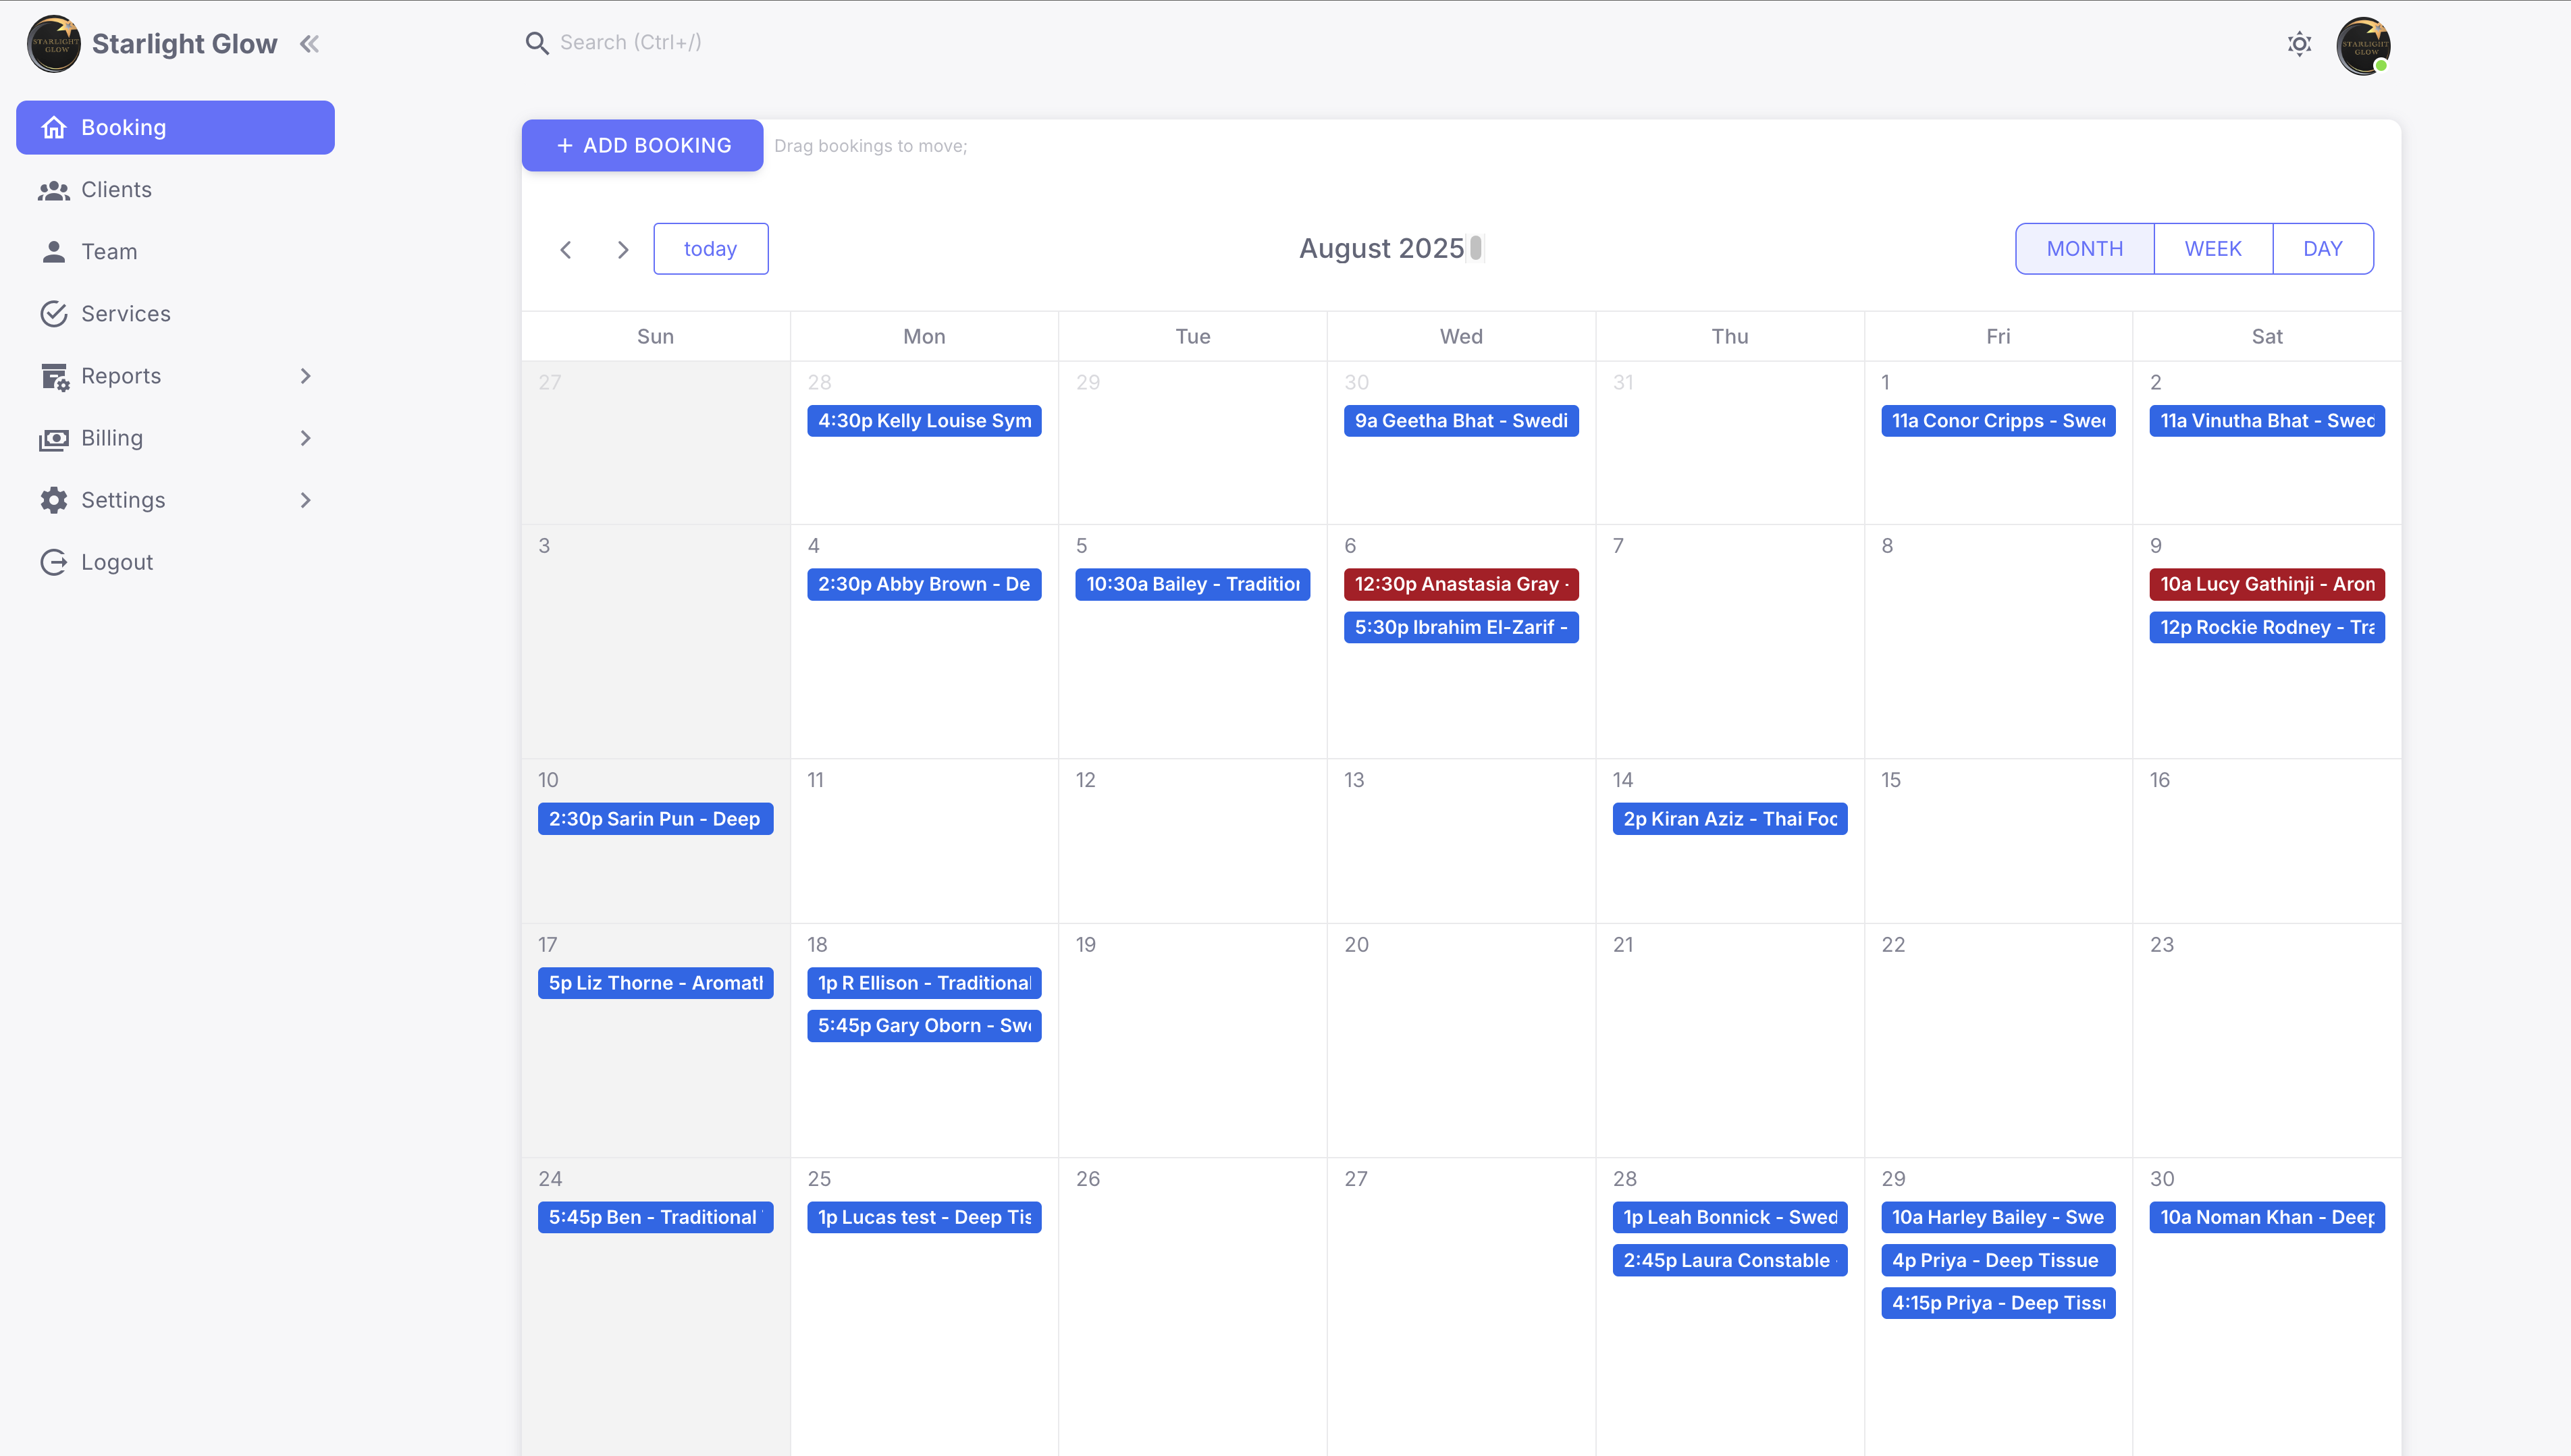Screen dimensions: 2571x1456
Task: Switch calendar to DAY view
Action: 2322,249
